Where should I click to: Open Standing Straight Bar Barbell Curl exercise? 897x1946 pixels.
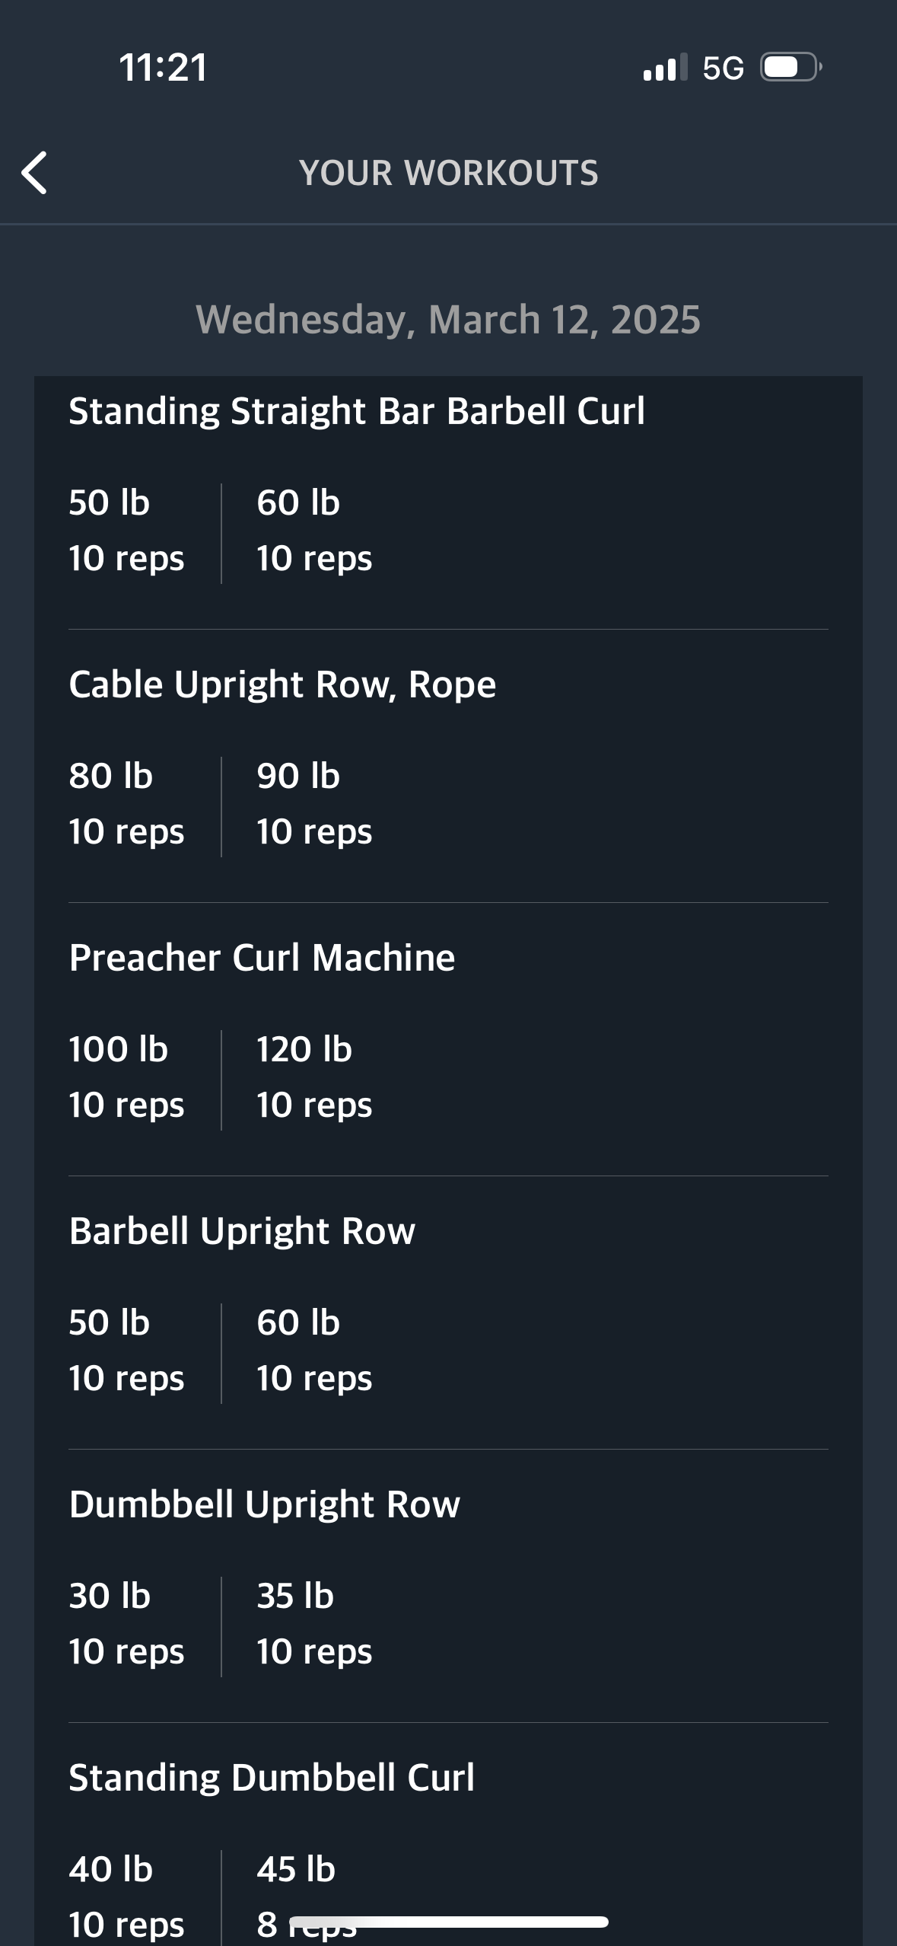[357, 411]
